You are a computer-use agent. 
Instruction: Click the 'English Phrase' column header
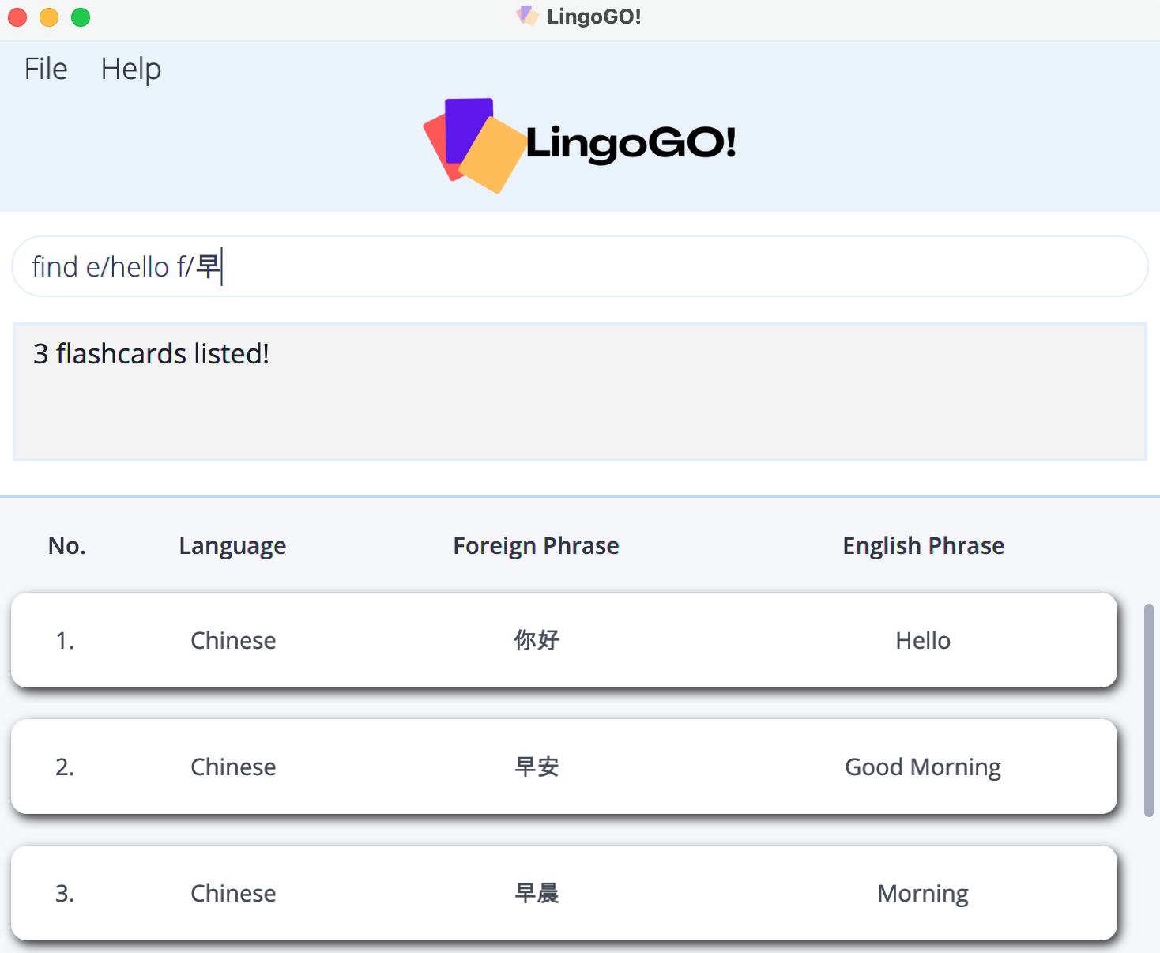[923, 546]
